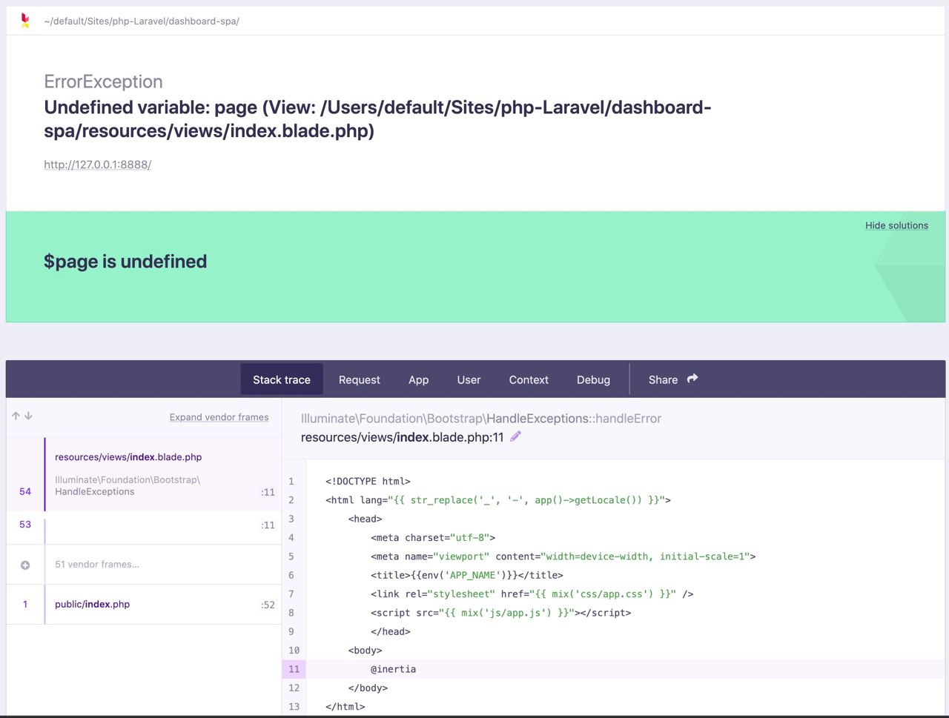
Task: Open file in editor via pencil icon
Action: click(x=515, y=436)
